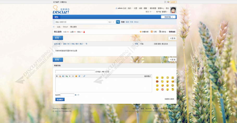
Task: Click 收藏本站 in top bar
Action: pos(64,2)
